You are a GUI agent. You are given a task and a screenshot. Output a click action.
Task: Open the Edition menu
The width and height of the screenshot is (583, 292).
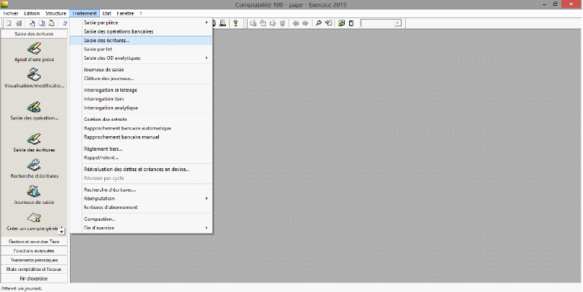click(31, 13)
